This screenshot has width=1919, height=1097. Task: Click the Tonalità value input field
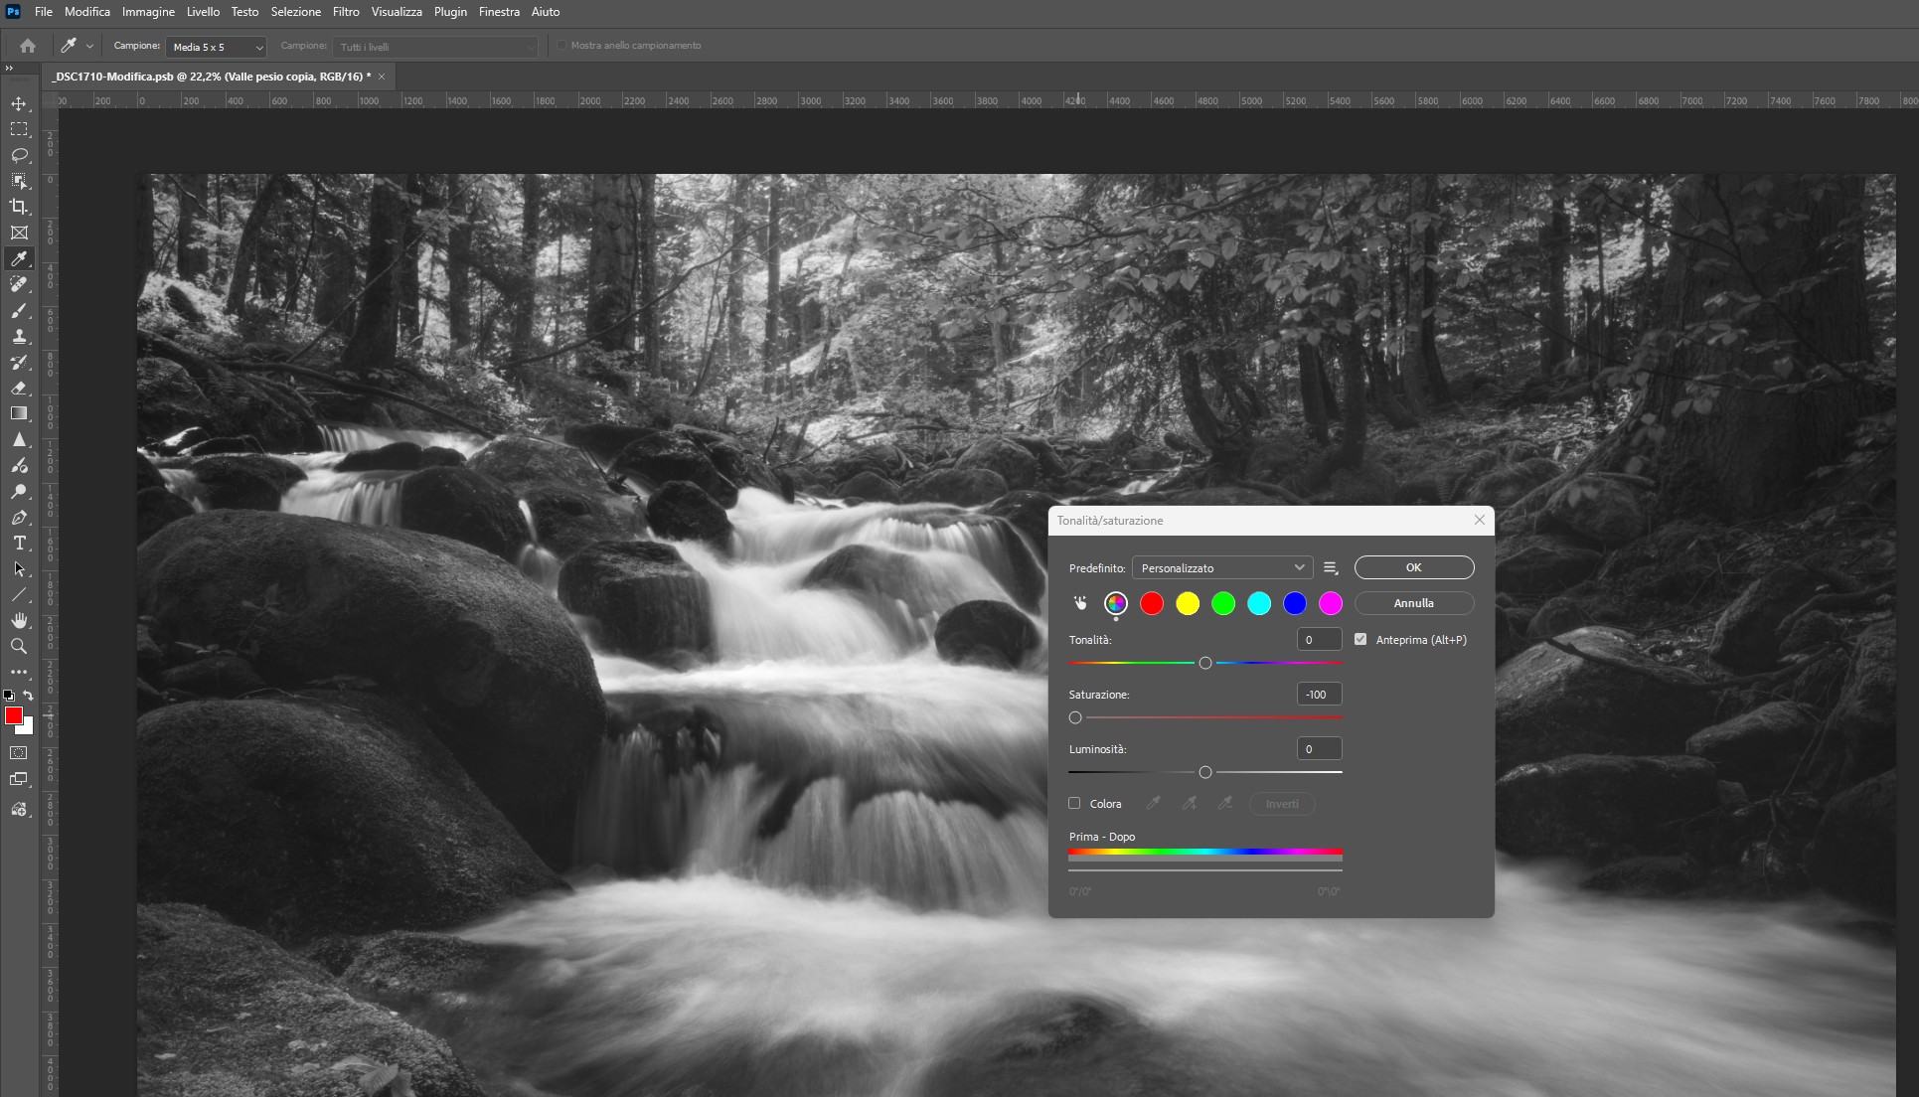[x=1319, y=640]
